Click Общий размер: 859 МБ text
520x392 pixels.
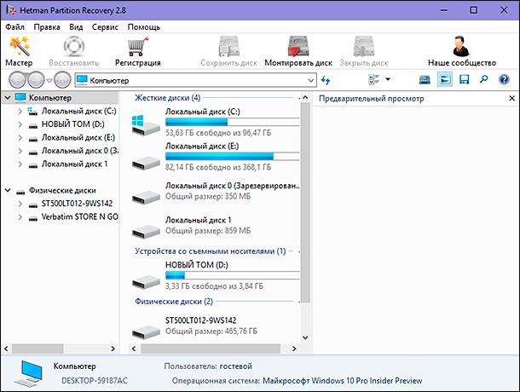pos(208,231)
